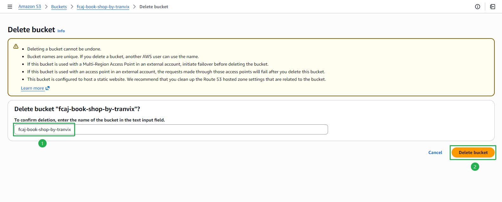Viewport: 502px width, 202px height.
Task: Click the 'Delete bucket "fcaj-book-shop-by-tranvix"?' heading
Action: (77, 109)
